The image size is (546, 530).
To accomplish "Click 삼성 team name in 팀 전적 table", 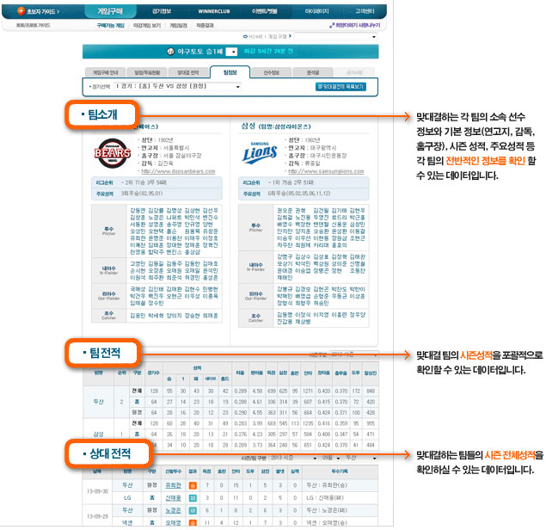I will click(x=99, y=434).
